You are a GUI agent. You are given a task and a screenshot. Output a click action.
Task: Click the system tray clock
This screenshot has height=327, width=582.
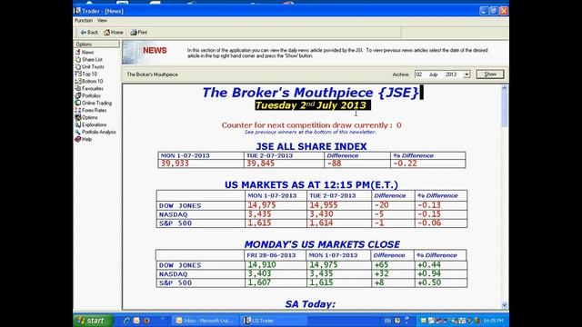[x=493, y=321]
